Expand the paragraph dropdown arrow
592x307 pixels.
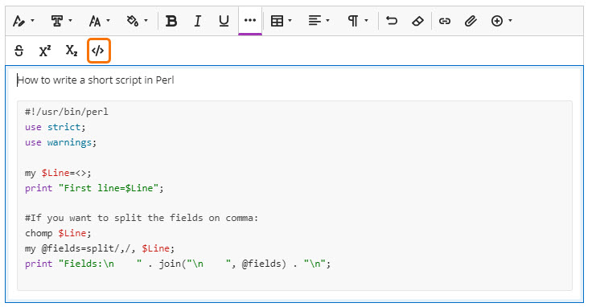366,20
